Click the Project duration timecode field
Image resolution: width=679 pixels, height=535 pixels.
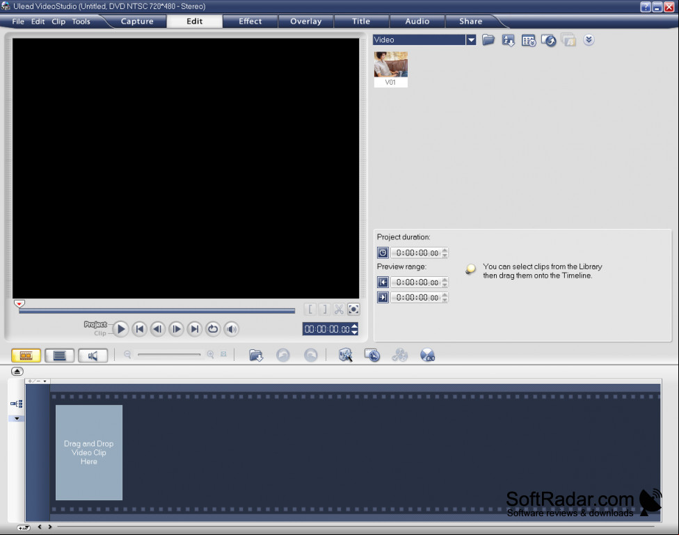416,253
